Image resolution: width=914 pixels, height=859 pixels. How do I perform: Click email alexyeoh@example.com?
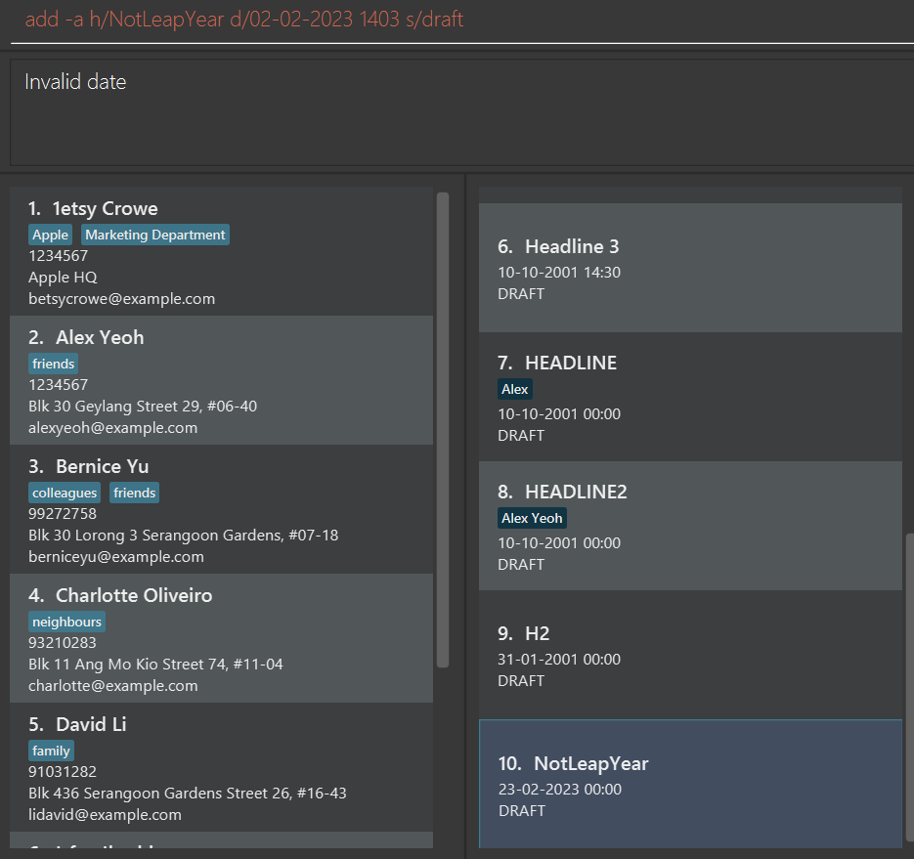click(113, 428)
